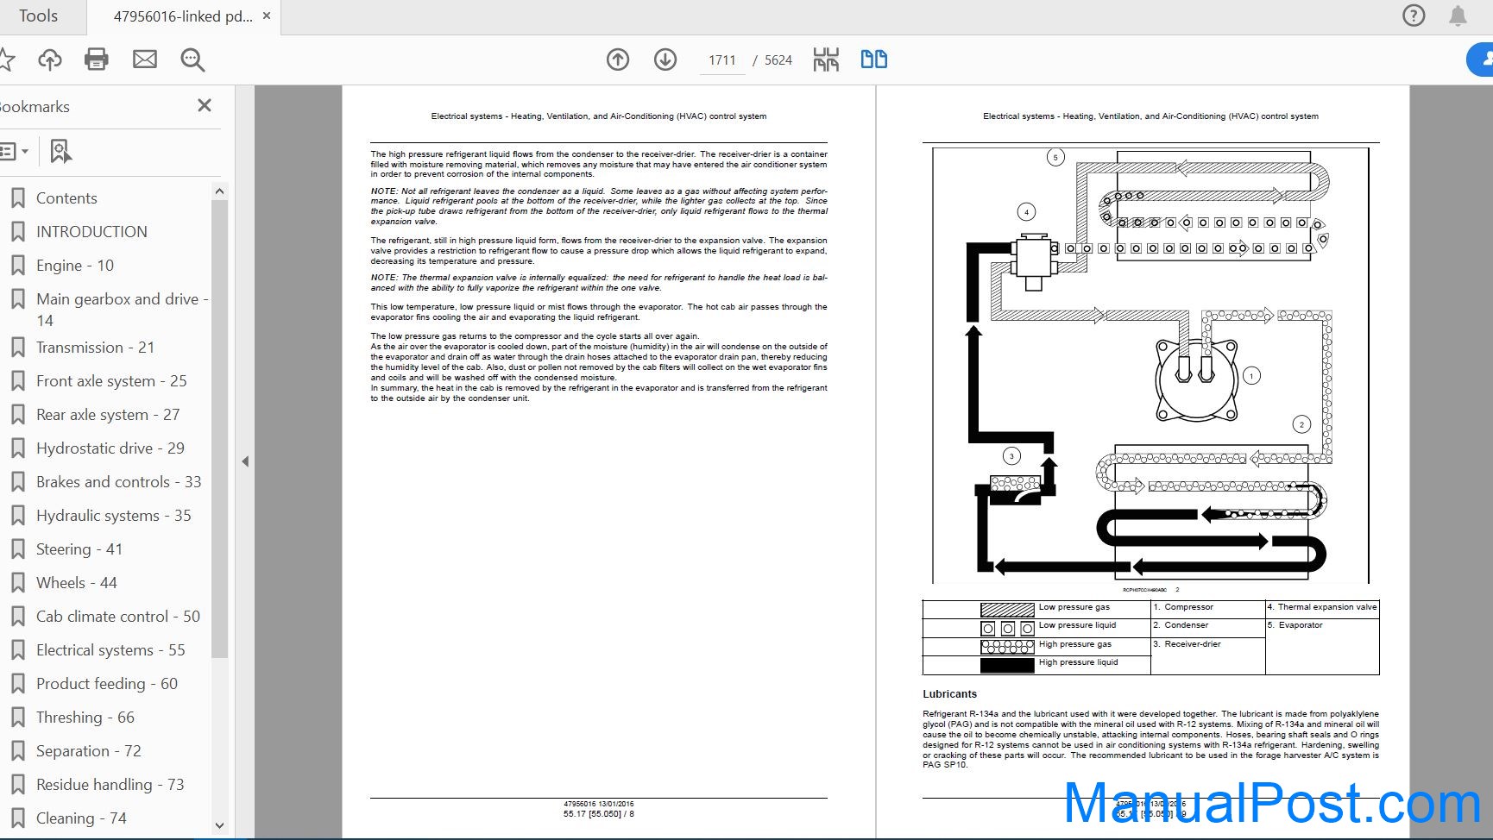Open the Steering - 41 bookmark
Viewport: 1493px width, 840px height.
79,549
